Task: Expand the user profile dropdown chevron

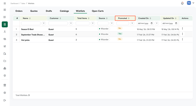Action: click(x=193, y=3)
